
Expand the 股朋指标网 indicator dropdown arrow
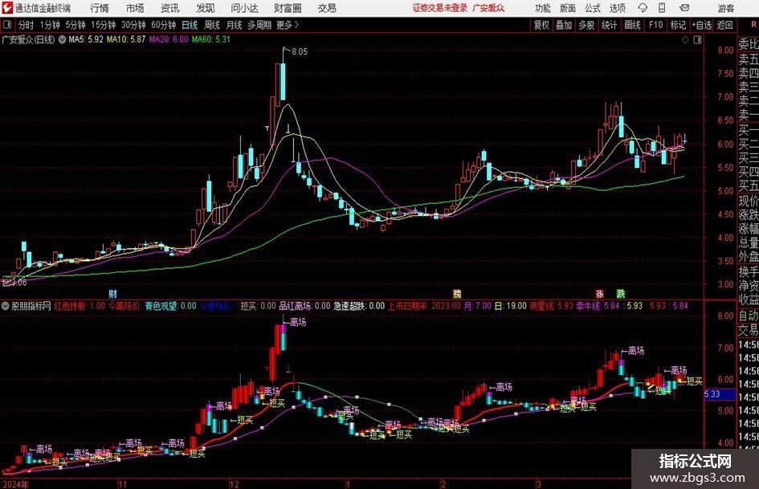(x=6, y=306)
